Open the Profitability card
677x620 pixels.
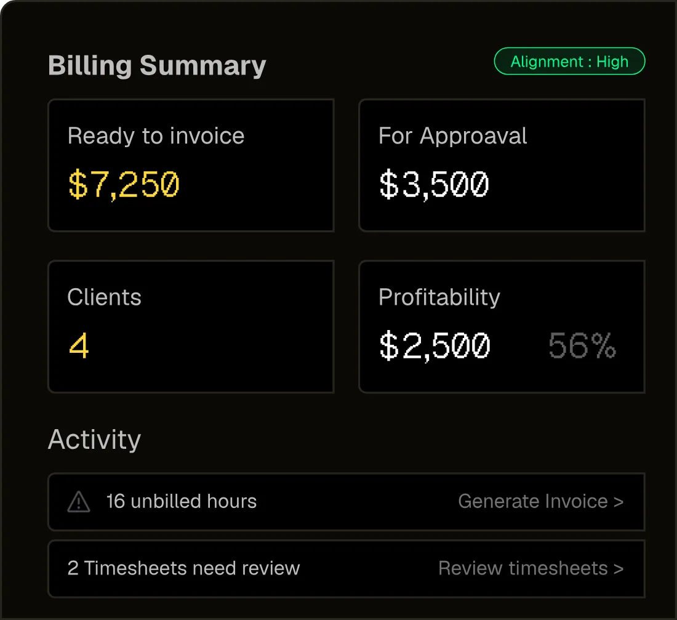(x=502, y=327)
